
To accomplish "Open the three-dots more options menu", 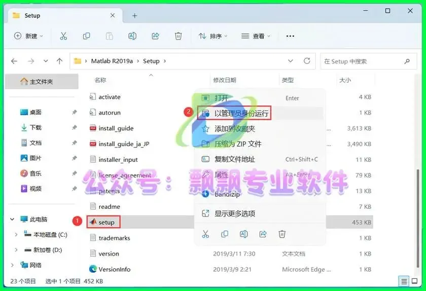I will point(290,36).
